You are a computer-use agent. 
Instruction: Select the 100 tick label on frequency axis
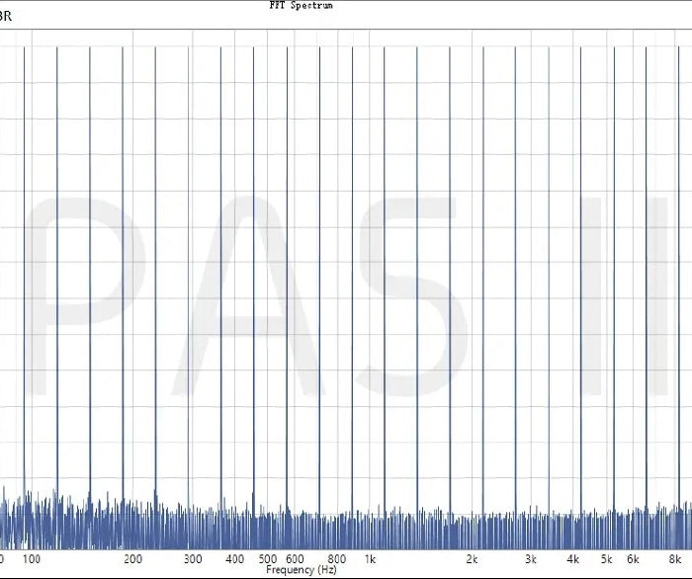pos(32,559)
